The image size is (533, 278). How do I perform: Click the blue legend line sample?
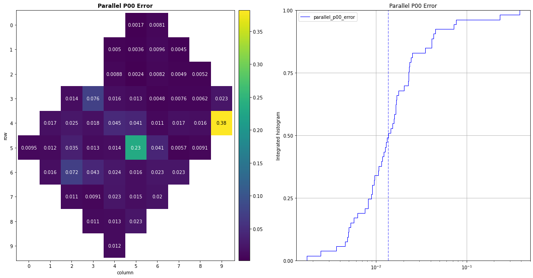tap(306, 17)
